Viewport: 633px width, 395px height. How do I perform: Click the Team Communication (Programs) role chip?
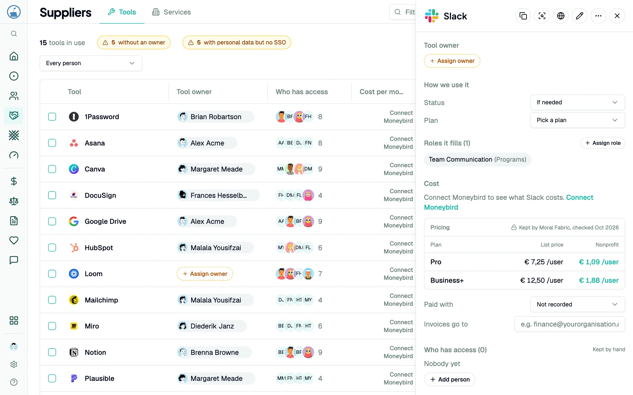(x=477, y=160)
